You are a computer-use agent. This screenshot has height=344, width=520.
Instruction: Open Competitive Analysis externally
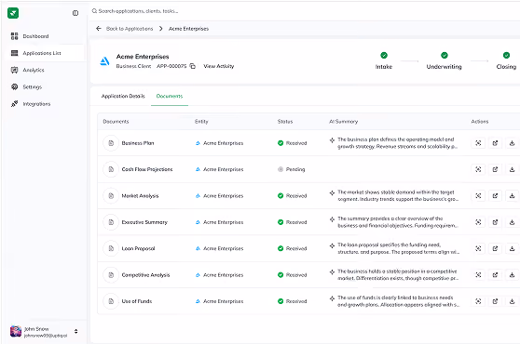[x=495, y=275]
